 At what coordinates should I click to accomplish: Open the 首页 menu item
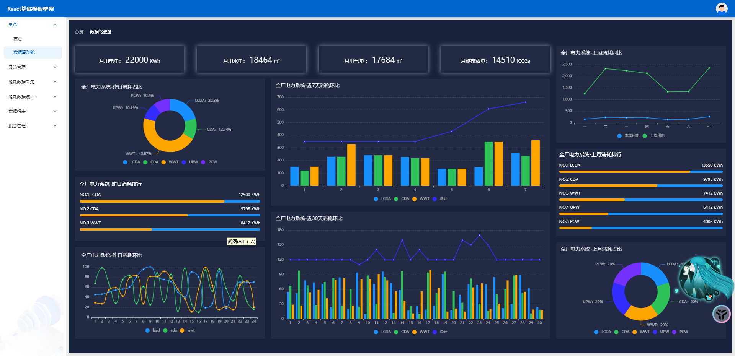coord(33,39)
